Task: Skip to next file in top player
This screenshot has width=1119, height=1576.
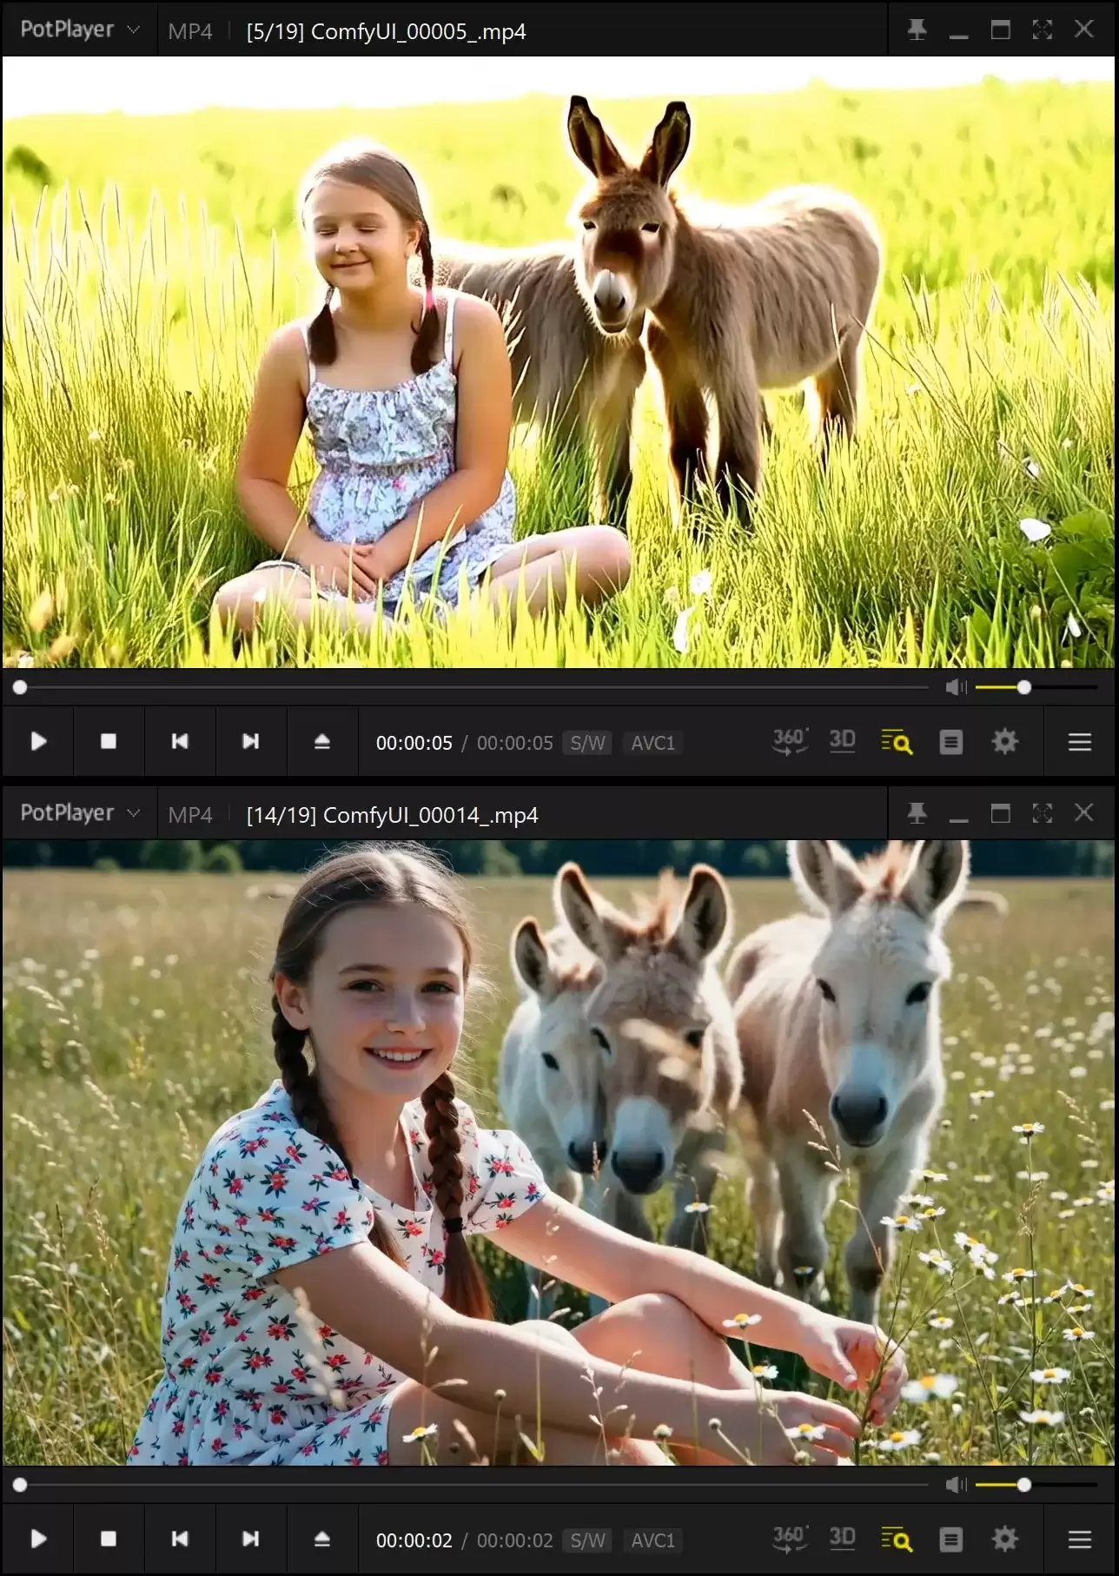Action: [250, 741]
